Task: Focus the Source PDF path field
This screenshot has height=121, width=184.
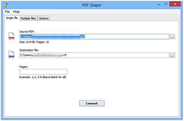Action: pyautogui.click(x=94, y=37)
